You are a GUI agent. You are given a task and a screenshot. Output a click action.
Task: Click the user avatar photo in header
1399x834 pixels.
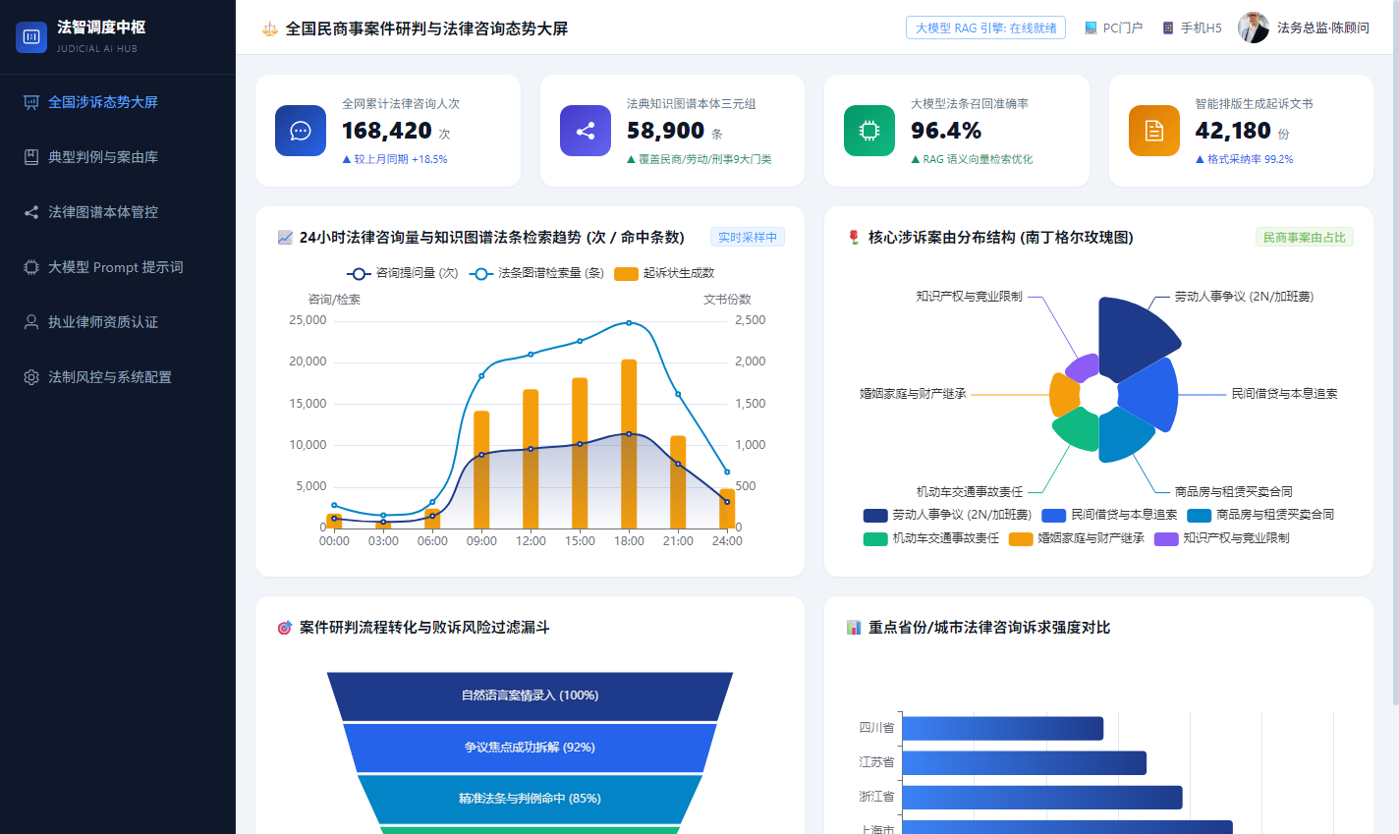pos(1254,28)
